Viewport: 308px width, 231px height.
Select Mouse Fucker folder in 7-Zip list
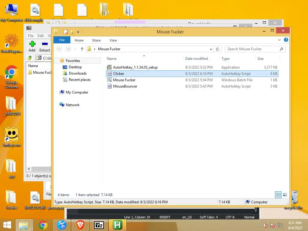pos(39,72)
